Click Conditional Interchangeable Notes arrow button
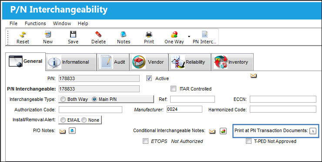The height and width of the screenshot is (162, 322). (x=223, y=131)
